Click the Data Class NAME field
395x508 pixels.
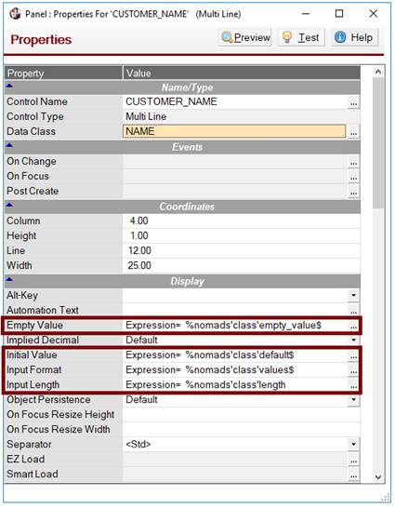pos(234,131)
